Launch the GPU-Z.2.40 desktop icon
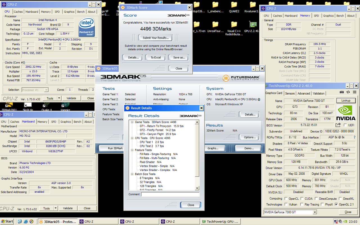The height and width of the screenshot is (225, 360). pyautogui.click(x=253, y=27)
